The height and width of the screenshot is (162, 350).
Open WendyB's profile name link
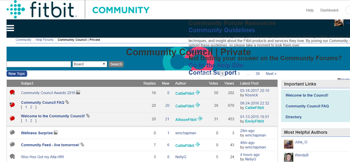(302, 155)
